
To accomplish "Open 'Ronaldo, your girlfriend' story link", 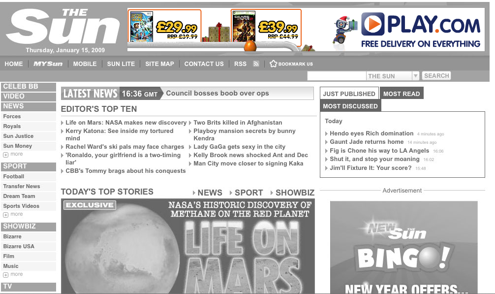I will 123,159.
